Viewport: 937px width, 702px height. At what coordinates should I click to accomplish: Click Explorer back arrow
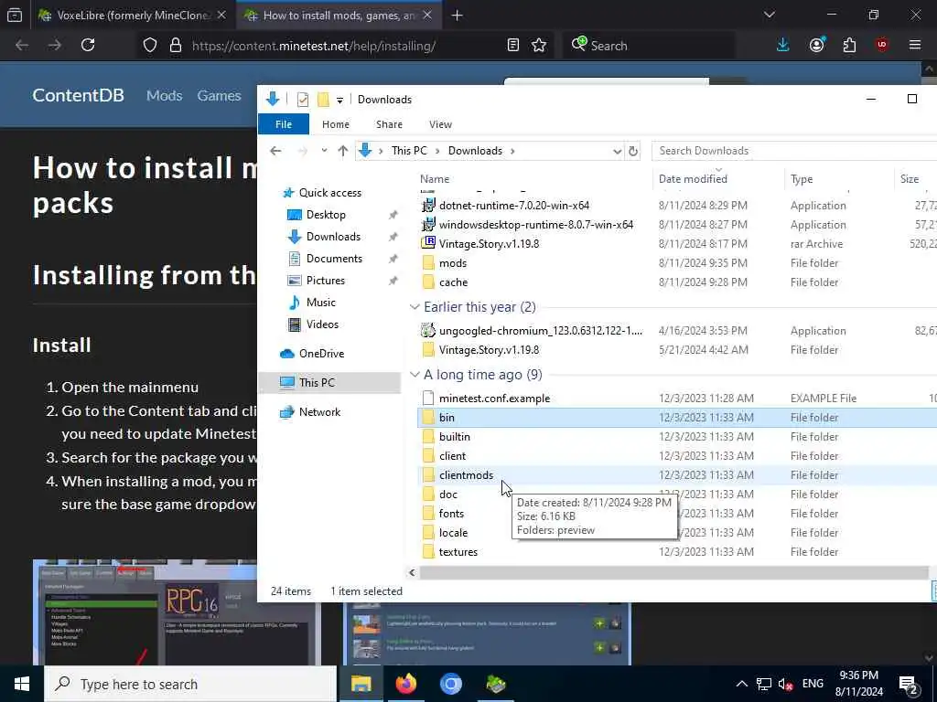click(x=275, y=151)
